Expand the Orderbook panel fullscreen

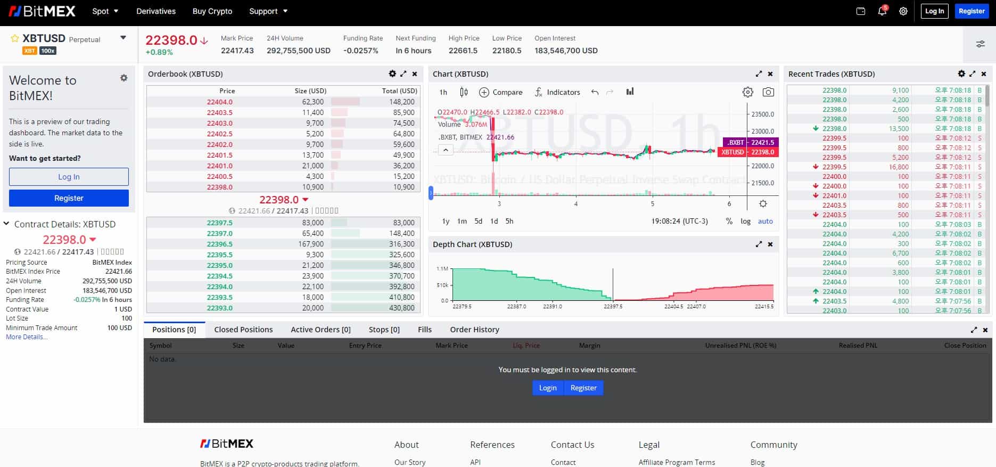point(404,74)
